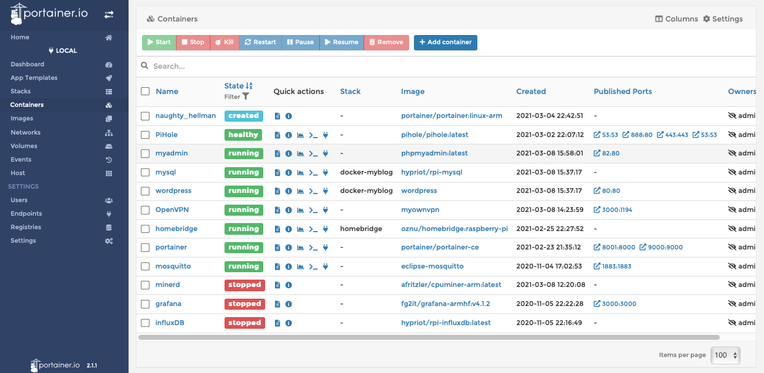This screenshot has width=764, height=373.
Task: Click attach plug icon for PiHole
Action: 325,135
